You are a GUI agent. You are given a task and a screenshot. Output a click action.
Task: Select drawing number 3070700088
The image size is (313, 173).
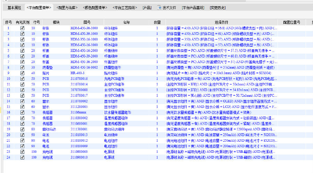pyautogui.click(x=79, y=90)
